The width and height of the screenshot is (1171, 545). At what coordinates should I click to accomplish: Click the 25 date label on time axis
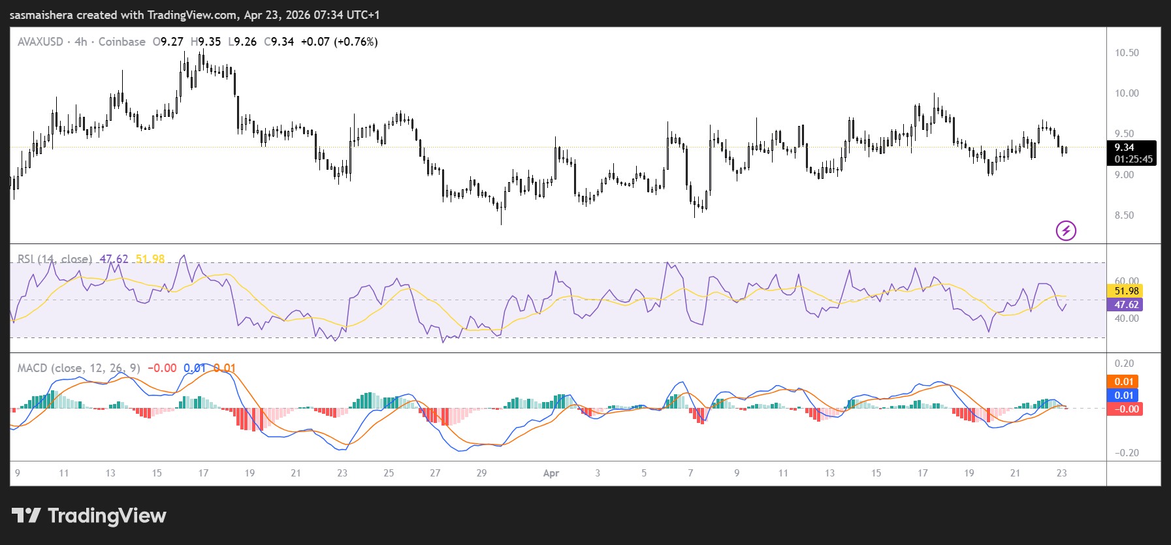(x=389, y=473)
